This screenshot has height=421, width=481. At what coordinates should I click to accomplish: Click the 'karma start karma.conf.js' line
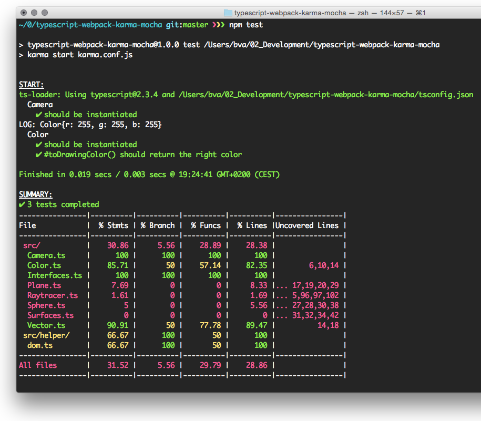coord(76,55)
